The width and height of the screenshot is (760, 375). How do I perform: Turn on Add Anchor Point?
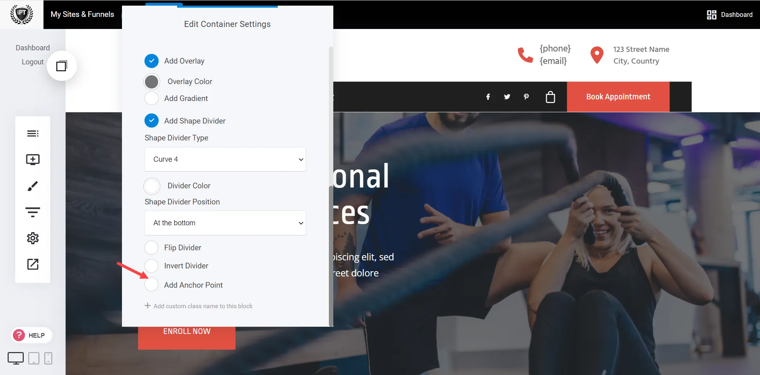coord(151,284)
